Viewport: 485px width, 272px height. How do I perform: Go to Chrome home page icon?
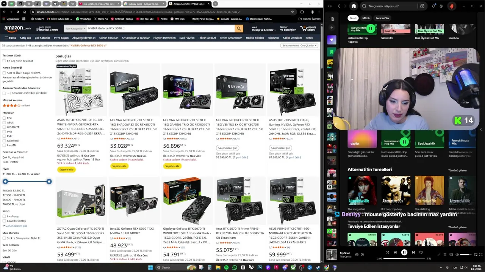click(25, 12)
